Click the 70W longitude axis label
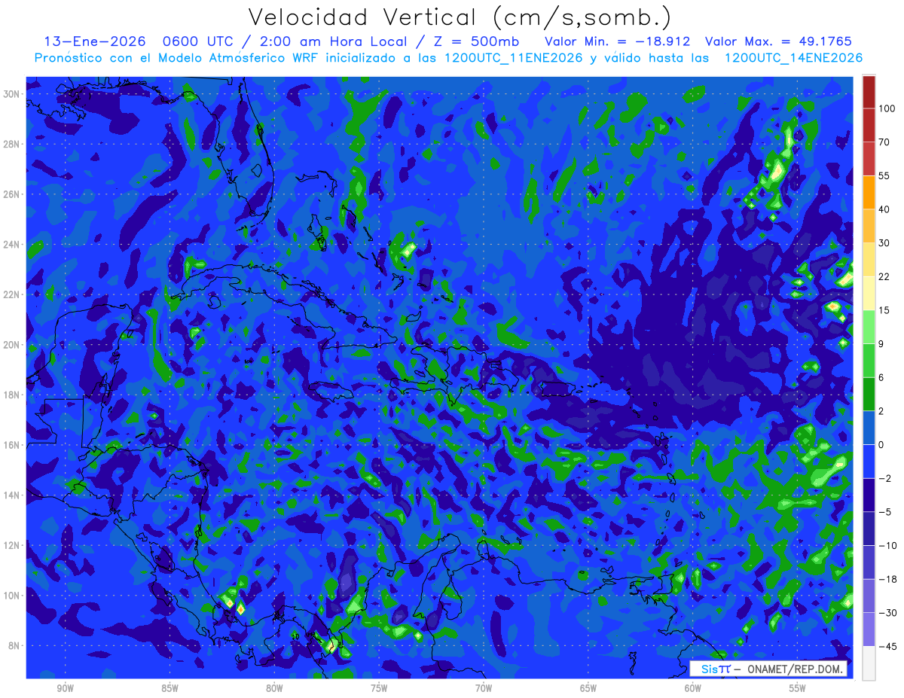 484,689
